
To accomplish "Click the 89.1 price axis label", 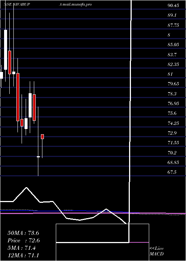I will click(x=172, y=15).
